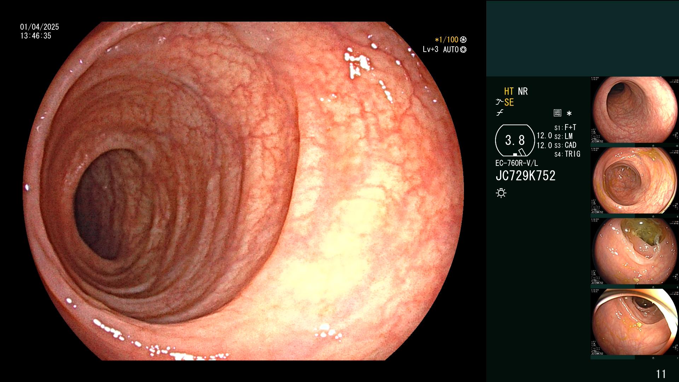The image size is (679, 382).
Task: Open the thumbnail showing white cap edge
Action: (x=634, y=322)
